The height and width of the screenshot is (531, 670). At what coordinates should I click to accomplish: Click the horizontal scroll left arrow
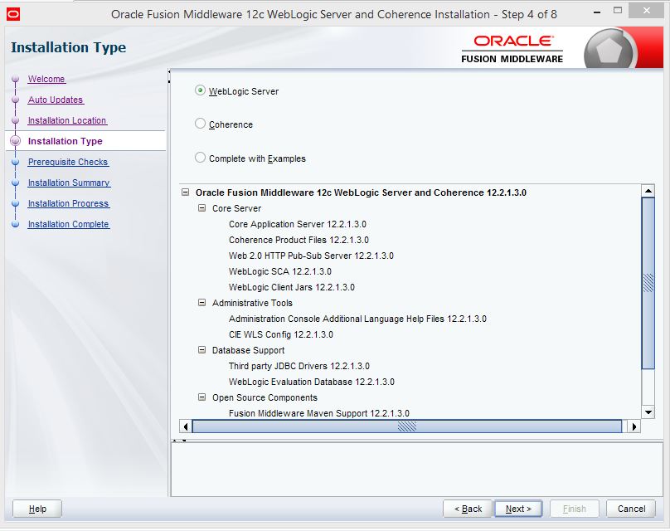(186, 426)
